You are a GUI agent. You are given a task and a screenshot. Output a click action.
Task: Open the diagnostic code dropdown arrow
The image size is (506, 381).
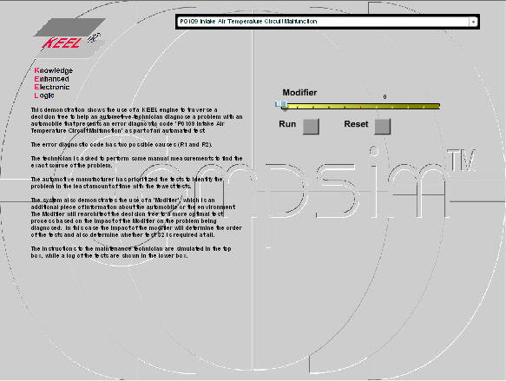(473, 22)
